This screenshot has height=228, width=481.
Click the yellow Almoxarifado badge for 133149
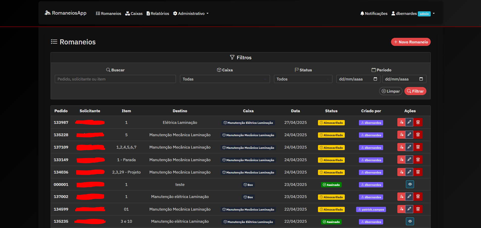(x=331, y=160)
